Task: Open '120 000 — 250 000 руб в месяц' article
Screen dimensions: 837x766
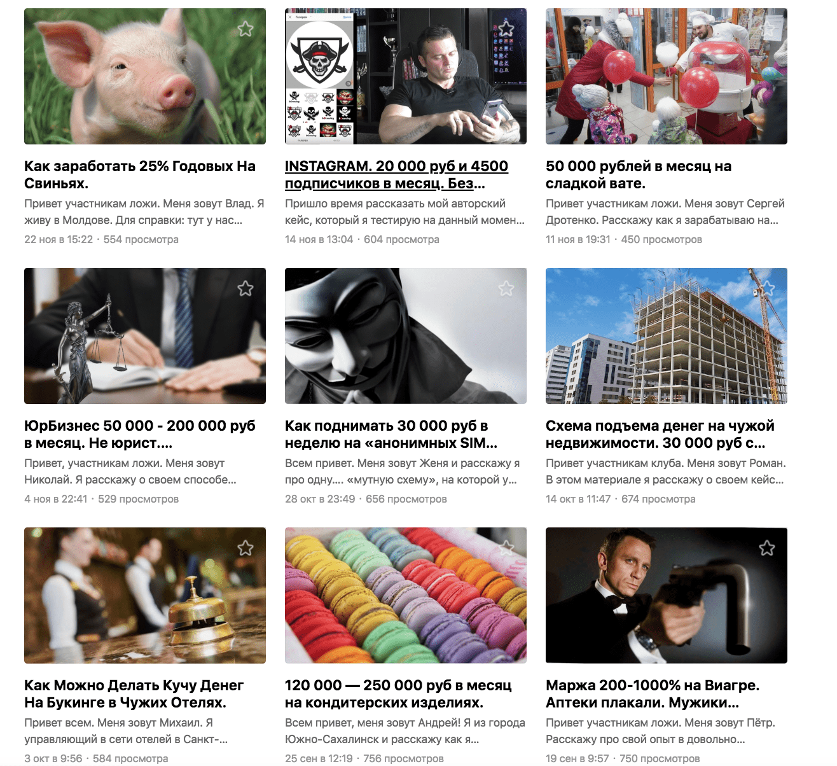Action: click(x=398, y=694)
